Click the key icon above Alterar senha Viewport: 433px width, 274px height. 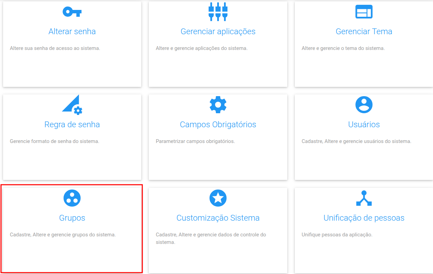point(72,11)
